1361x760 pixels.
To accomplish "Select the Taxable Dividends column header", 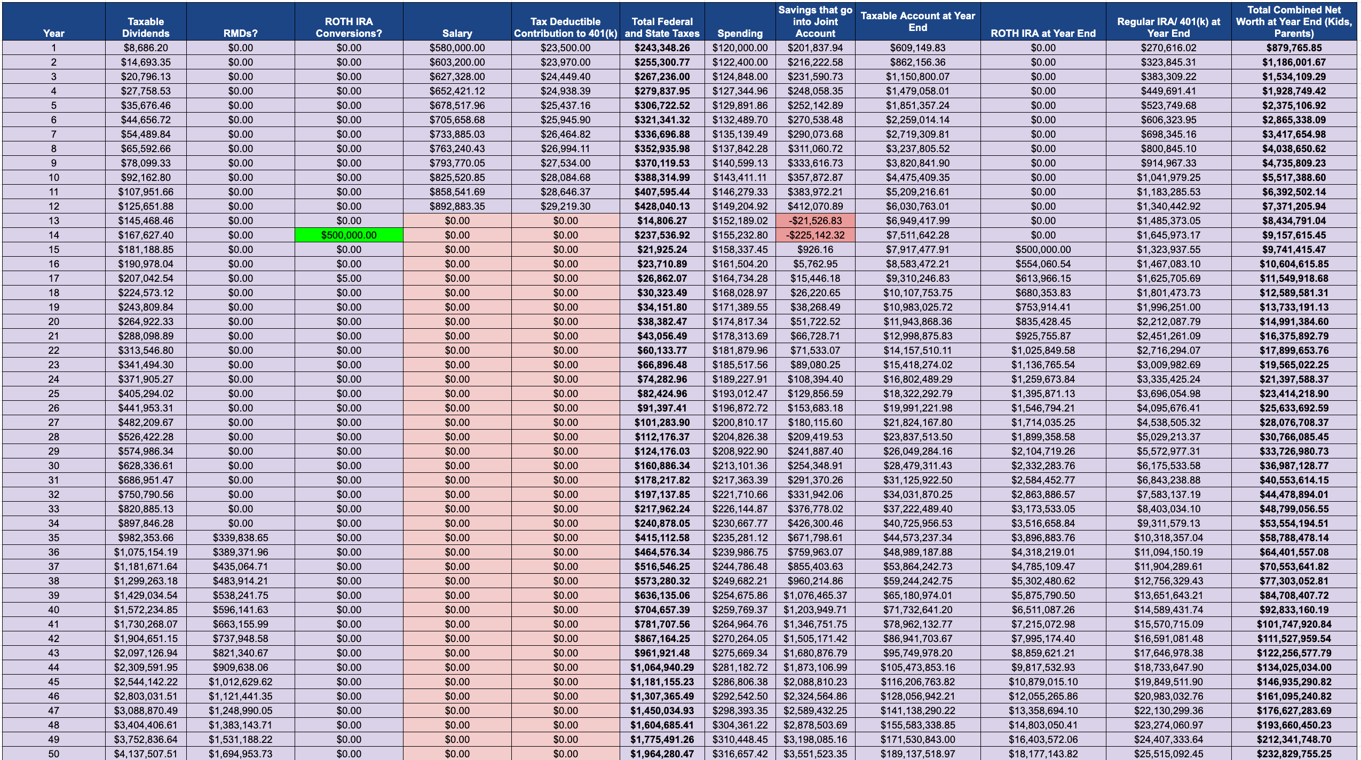I will point(146,21).
